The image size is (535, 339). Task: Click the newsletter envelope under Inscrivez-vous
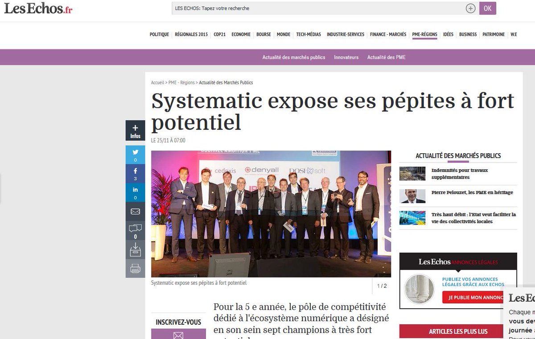coord(178,335)
